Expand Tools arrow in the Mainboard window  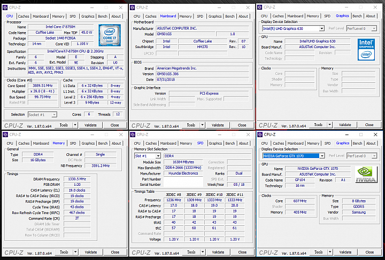click(x=202, y=125)
